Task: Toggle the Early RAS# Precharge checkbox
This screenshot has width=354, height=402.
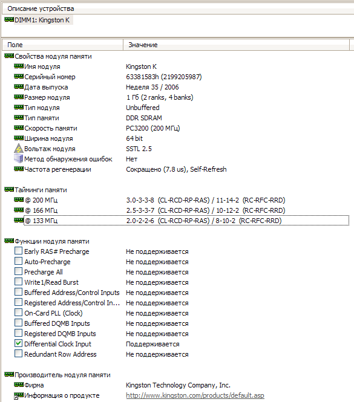Action: tap(18, 251)
